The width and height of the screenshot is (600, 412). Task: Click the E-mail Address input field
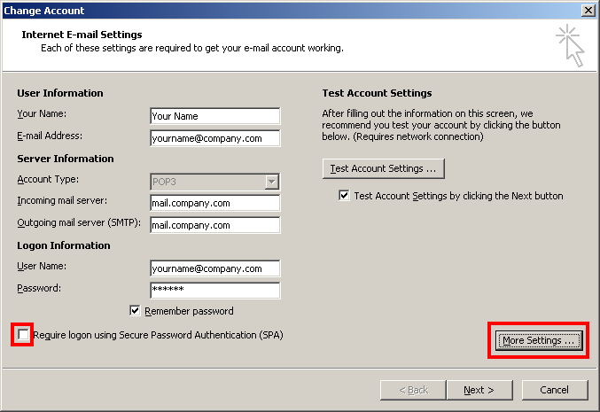[215, 138]
